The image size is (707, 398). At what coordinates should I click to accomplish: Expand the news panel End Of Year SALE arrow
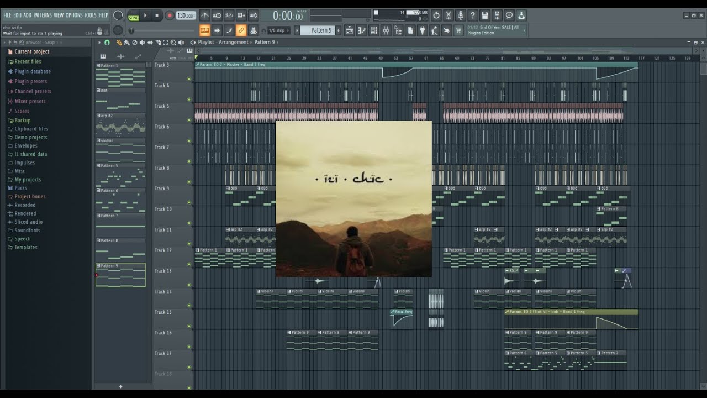pyautogui.click(x=524, y=30)
